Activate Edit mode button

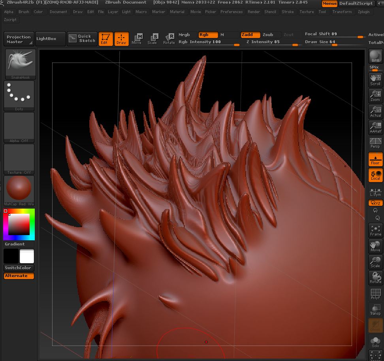click(x=105, y=39)
